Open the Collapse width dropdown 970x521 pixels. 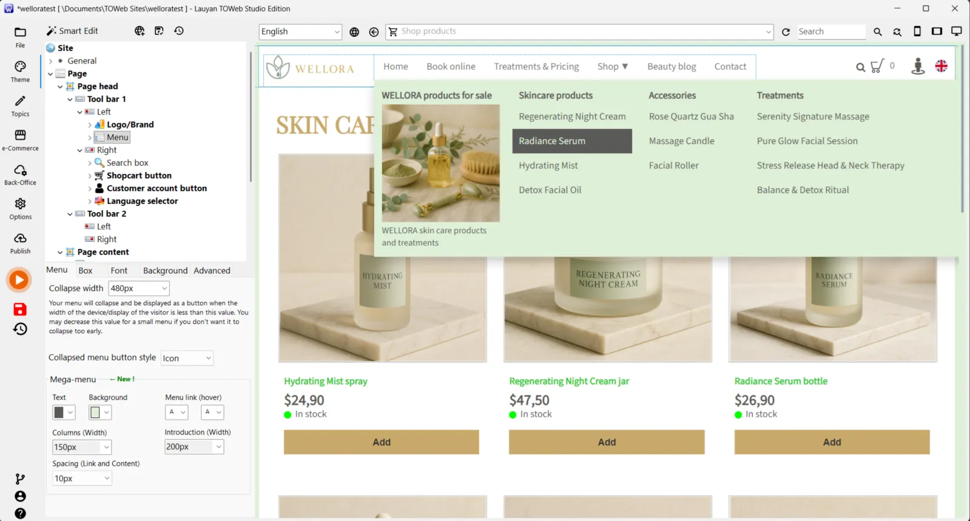(x=139, y=288)
